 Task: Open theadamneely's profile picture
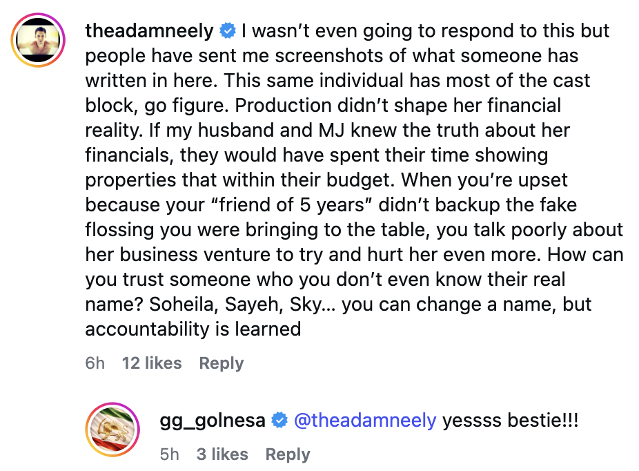tap(39, 39)
